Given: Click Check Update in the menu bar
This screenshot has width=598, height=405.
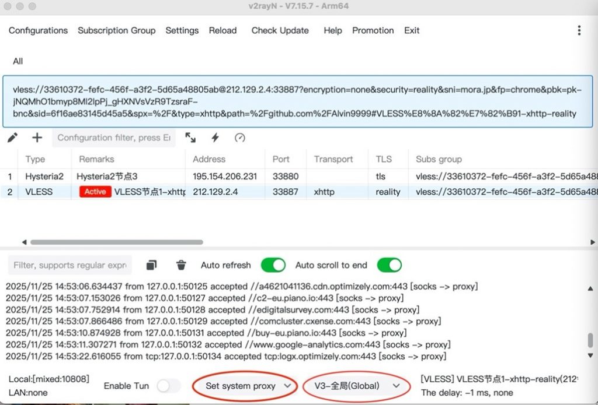Looking at the screenshot, I should coord(280,30).
